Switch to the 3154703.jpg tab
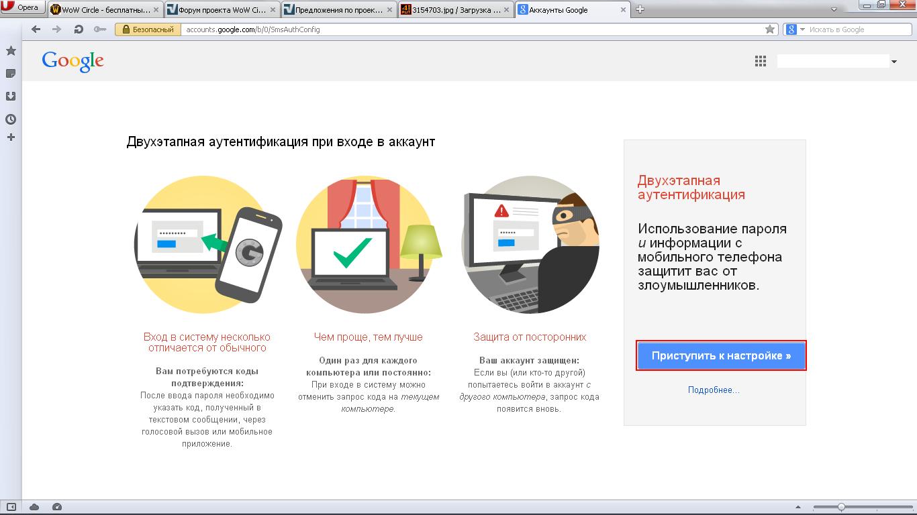 click(x=456, y=9)
